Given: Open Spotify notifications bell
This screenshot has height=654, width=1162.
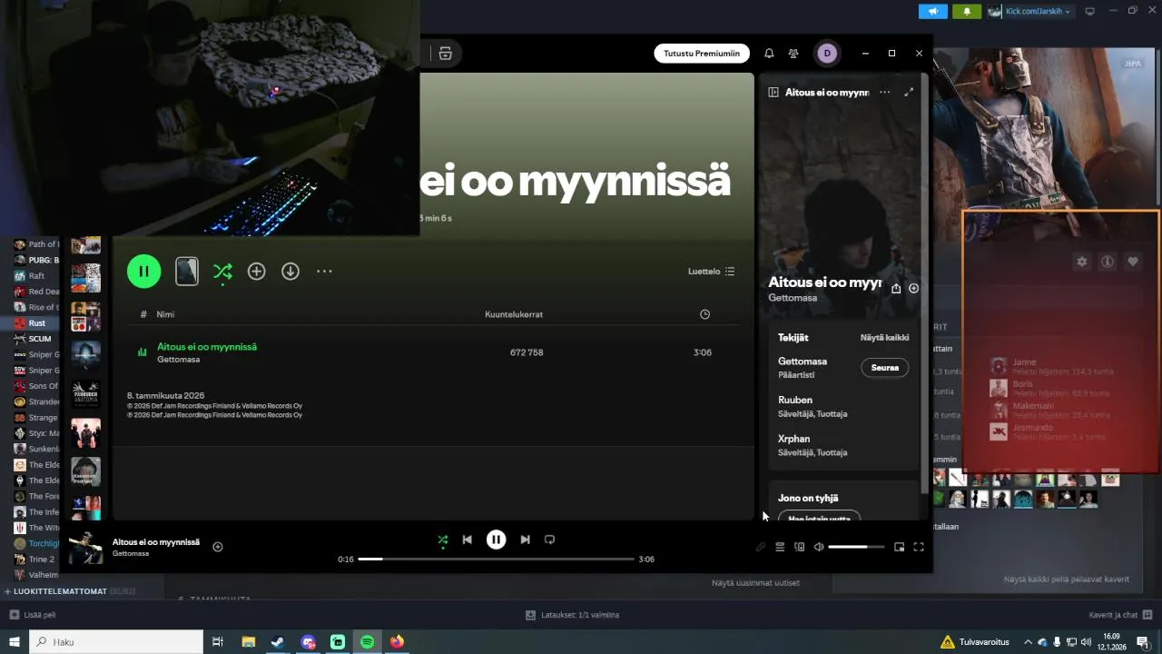Looking at the screenshot, I should tap(769, 54).
